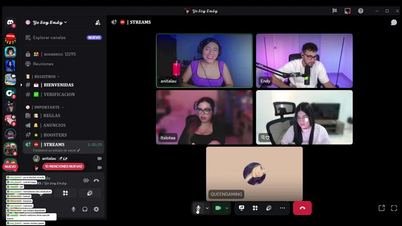
Task: Toggle noise suppression waveform icon
Action: pos(86,180)
